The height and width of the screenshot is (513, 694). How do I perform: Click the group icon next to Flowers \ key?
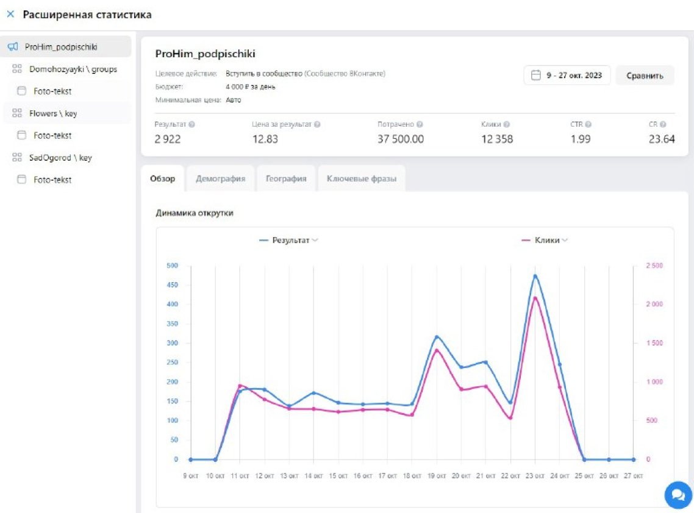[x=17, y=113]
